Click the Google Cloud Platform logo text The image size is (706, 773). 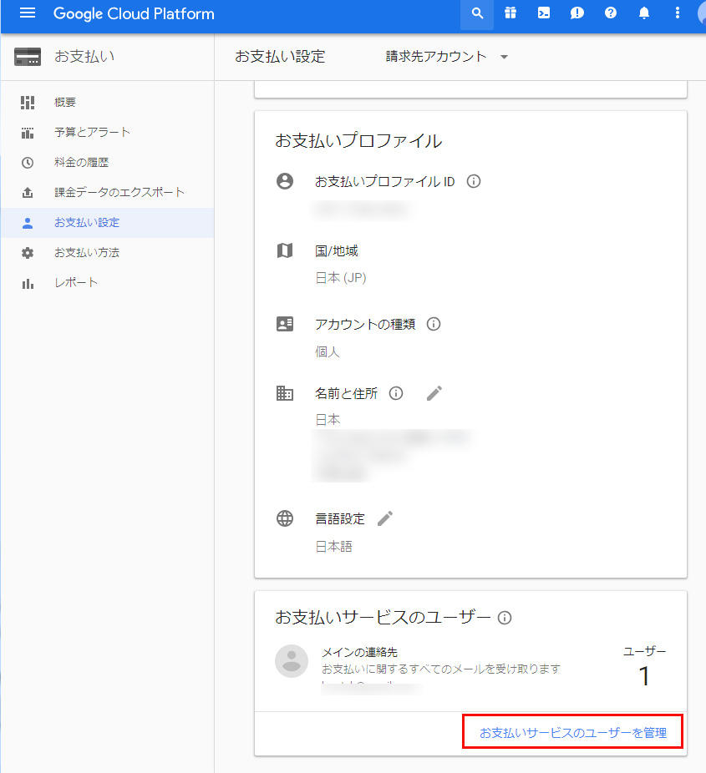click(x=134, y=13)
